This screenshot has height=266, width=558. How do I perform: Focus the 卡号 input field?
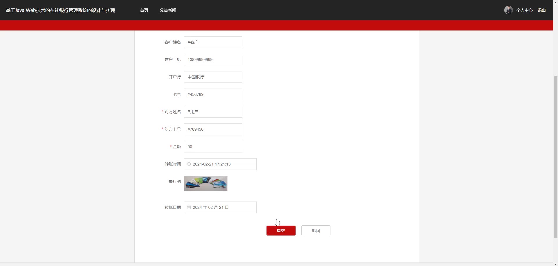click(x=213, y=94)
